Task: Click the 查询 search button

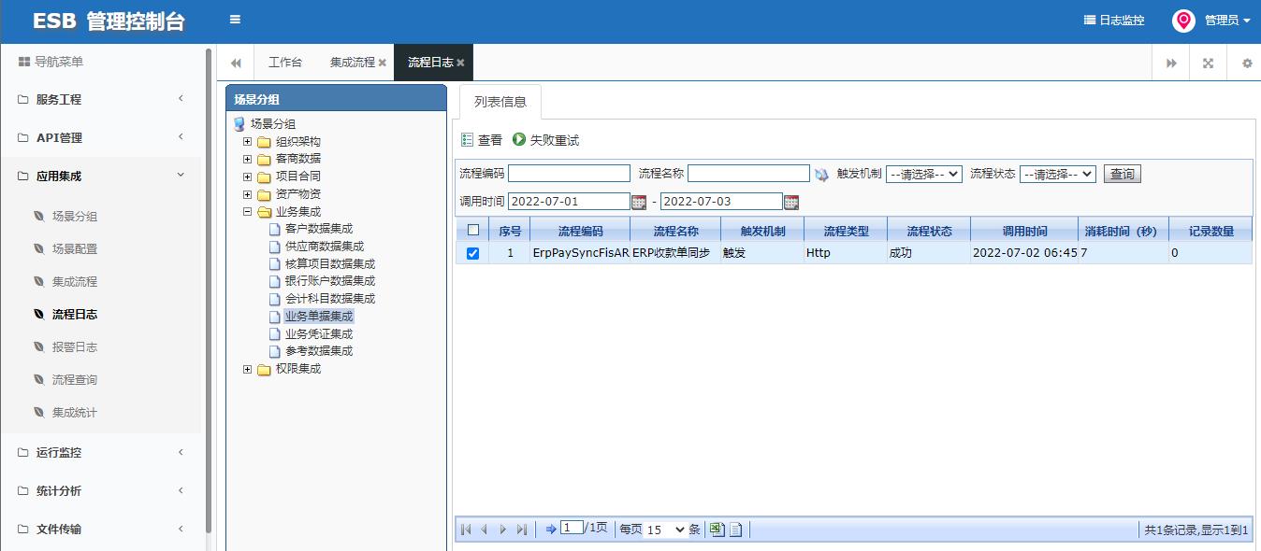Action: [1121, 173]
